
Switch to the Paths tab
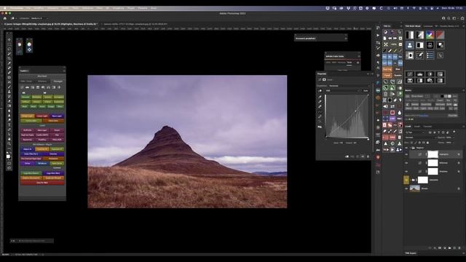pyautogui.click(x=427, y=127)
